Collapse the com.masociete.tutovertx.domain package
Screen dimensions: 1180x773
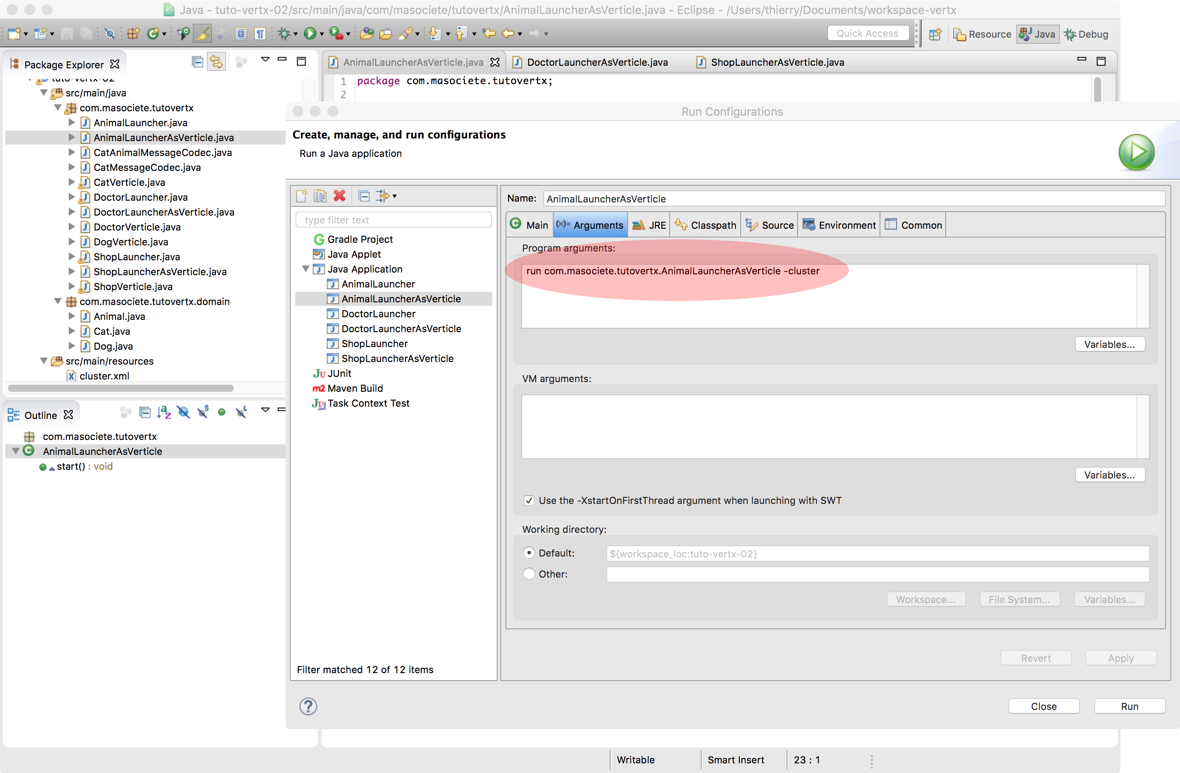tap(57, 301)
